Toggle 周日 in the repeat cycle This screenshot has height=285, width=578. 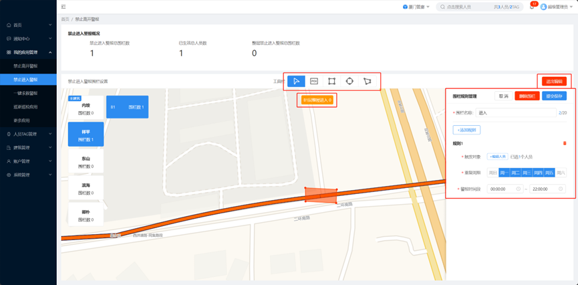click(x=493, y=173)
